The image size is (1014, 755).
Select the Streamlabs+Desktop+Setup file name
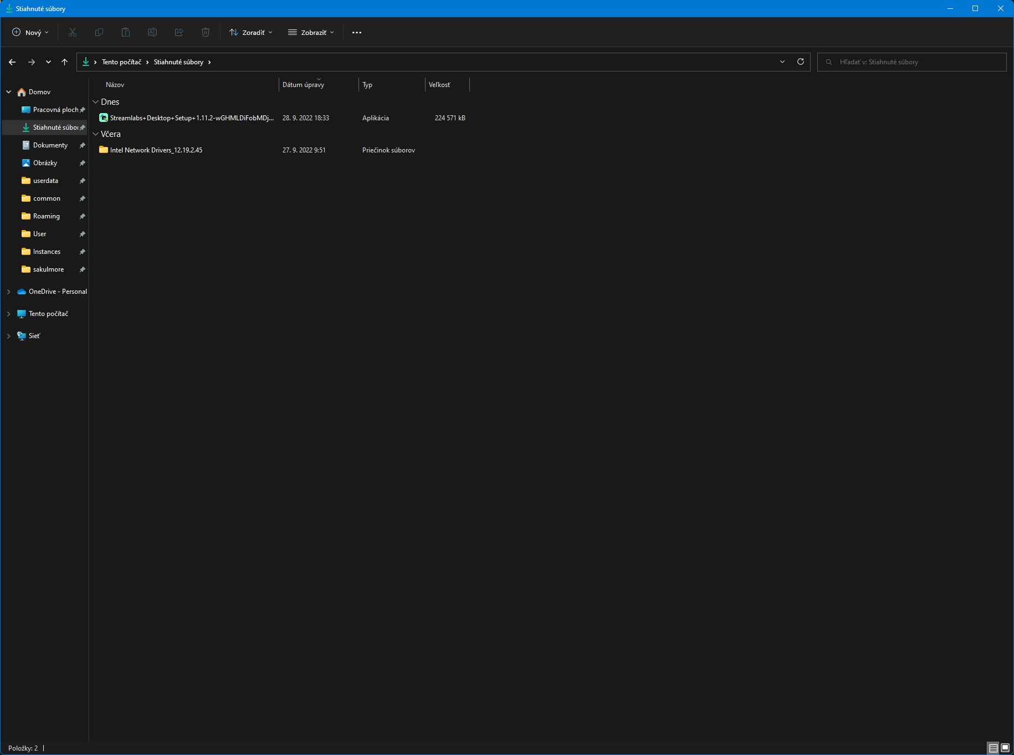pos(192,118)
